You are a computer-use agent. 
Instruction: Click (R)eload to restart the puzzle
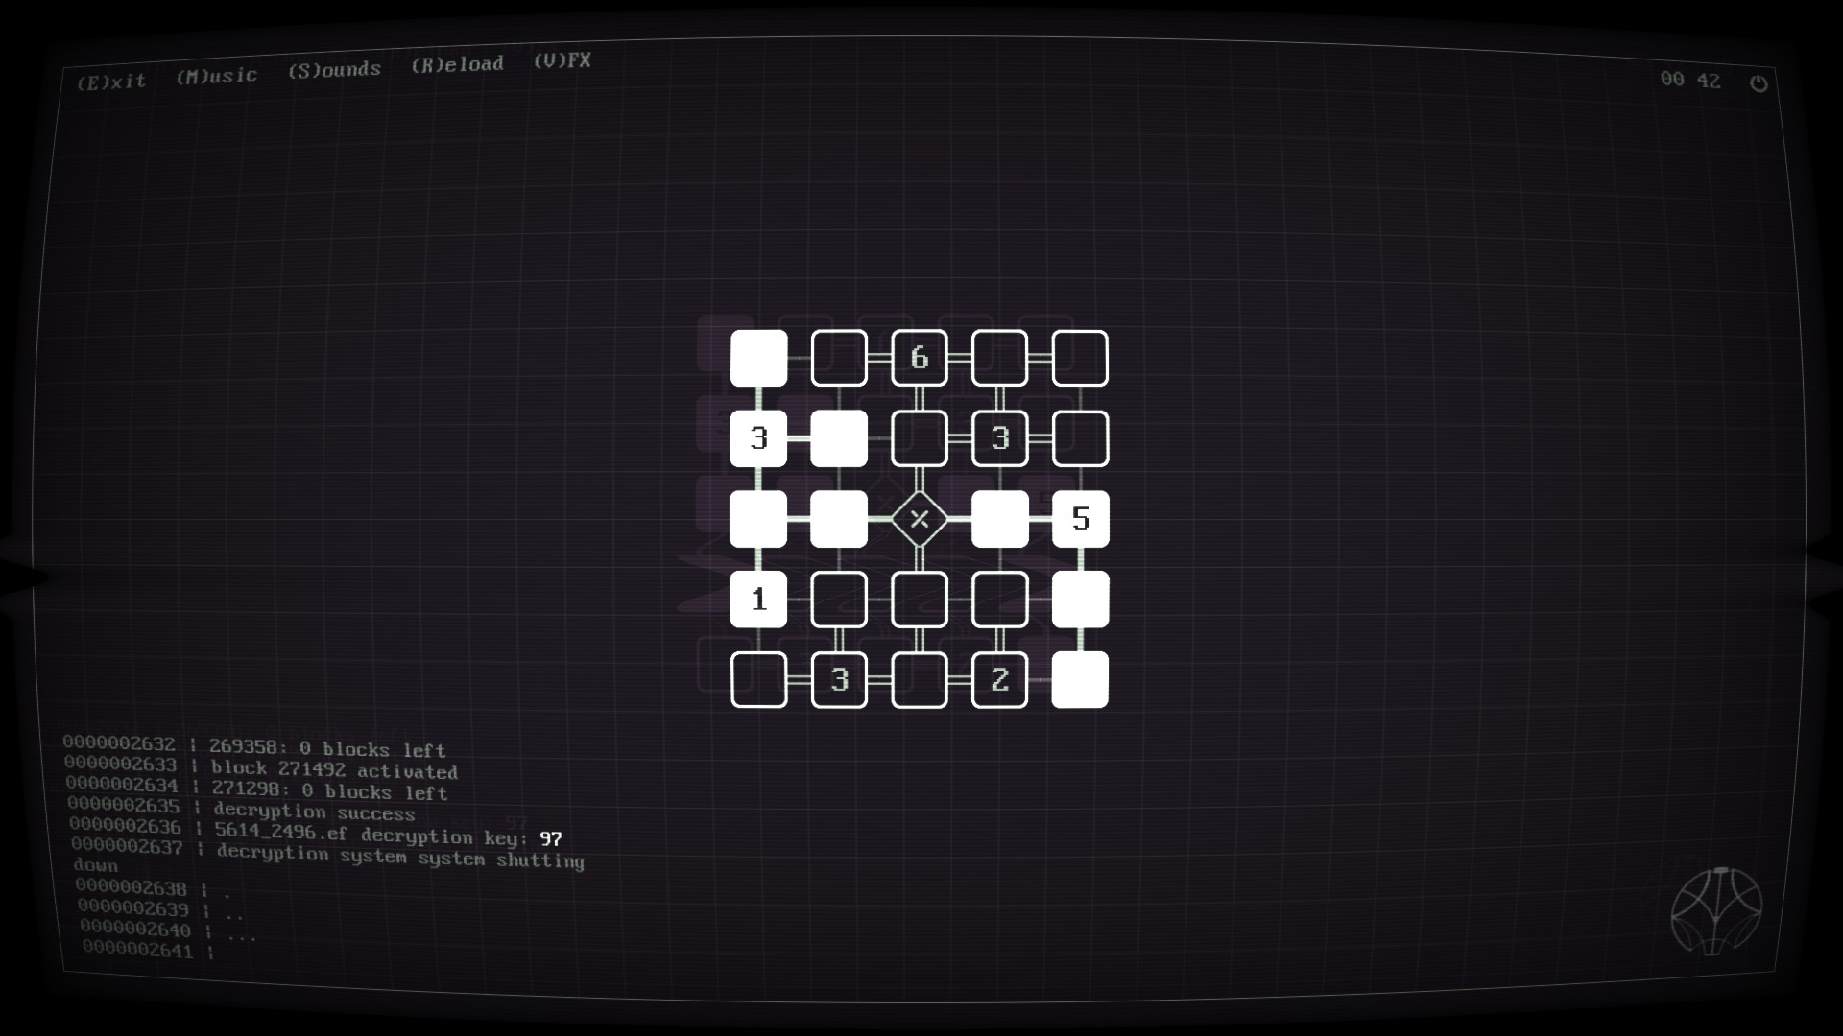tap(457, 64)
